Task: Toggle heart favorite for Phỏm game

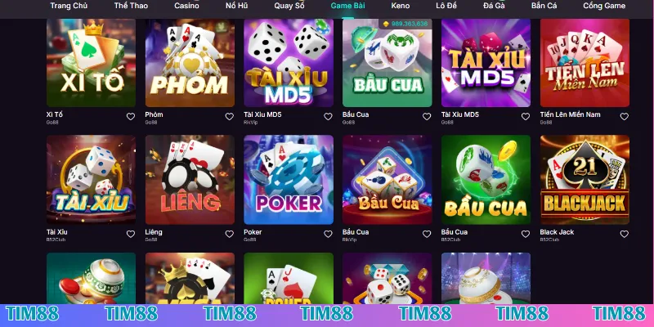Action: 230,117
